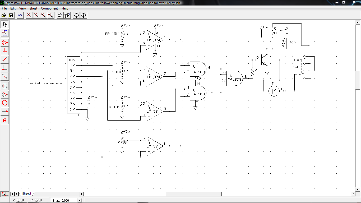Choose the place component tool

(x=5, y=43)
